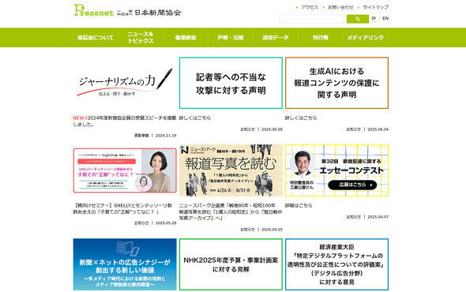Click the お知らせ label dated 2025.04.25

[x=247, y=230]
